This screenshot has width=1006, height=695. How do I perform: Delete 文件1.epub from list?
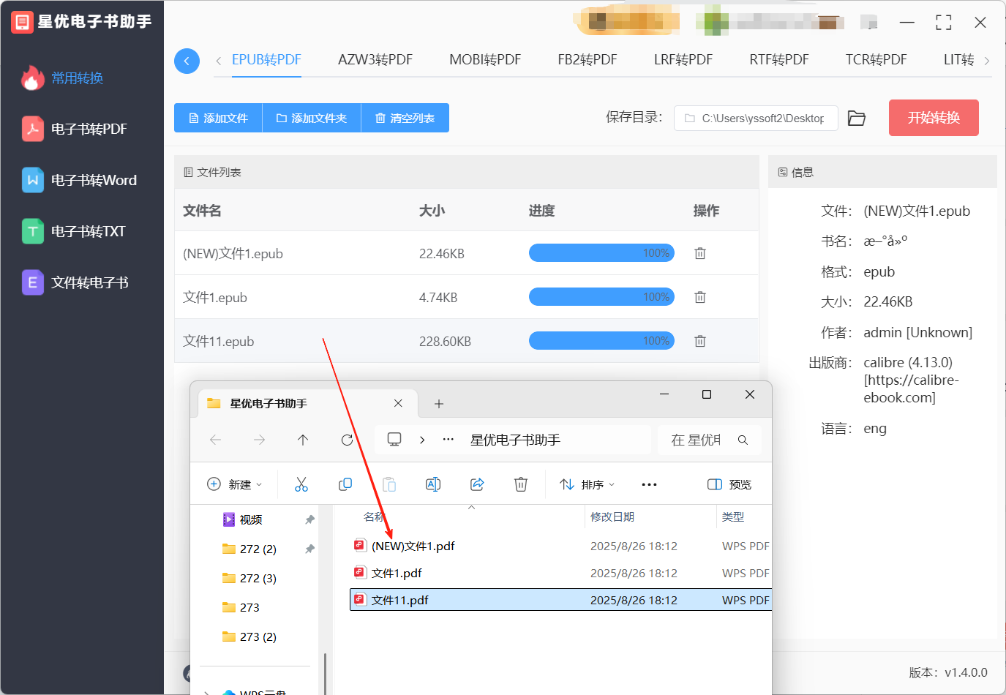[700, 297]
